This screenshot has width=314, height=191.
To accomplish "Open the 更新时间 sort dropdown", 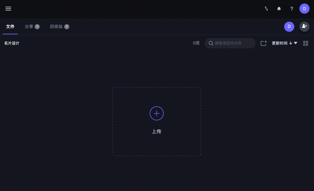I will pos(279,43).
